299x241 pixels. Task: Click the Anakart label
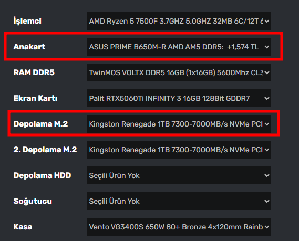[29, 47]
